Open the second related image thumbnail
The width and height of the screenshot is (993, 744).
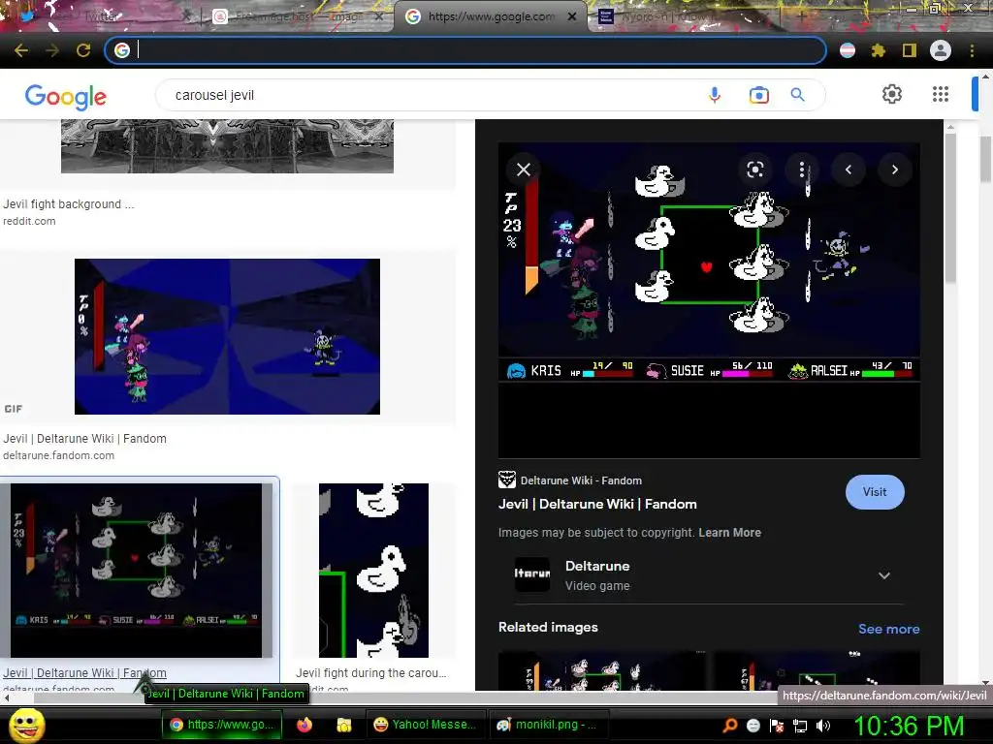coord(817,672)
